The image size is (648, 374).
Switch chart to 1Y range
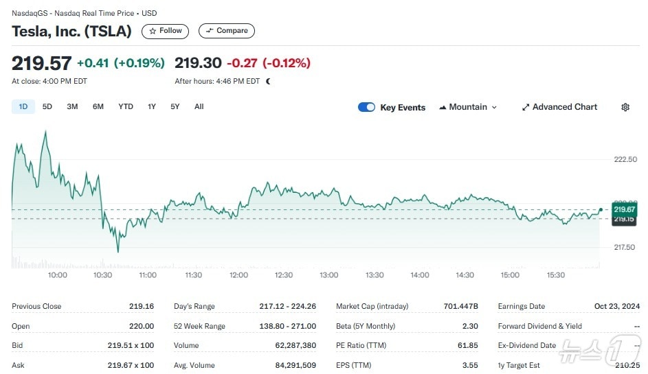pos(152,106)
